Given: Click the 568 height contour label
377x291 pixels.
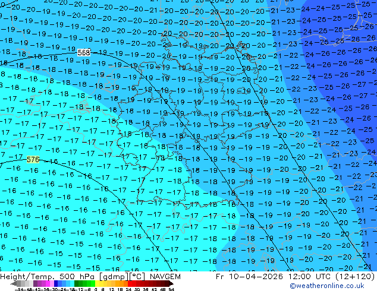Looking at the screenshot, I should 84,52.
